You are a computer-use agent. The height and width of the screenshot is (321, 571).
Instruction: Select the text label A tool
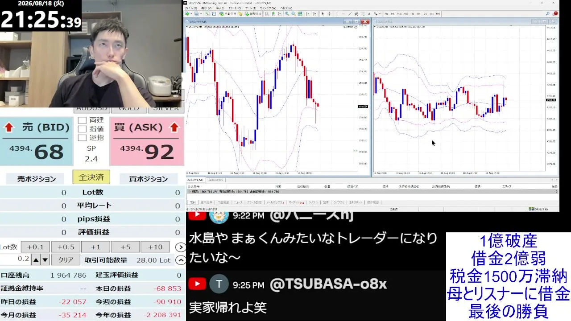369,14
